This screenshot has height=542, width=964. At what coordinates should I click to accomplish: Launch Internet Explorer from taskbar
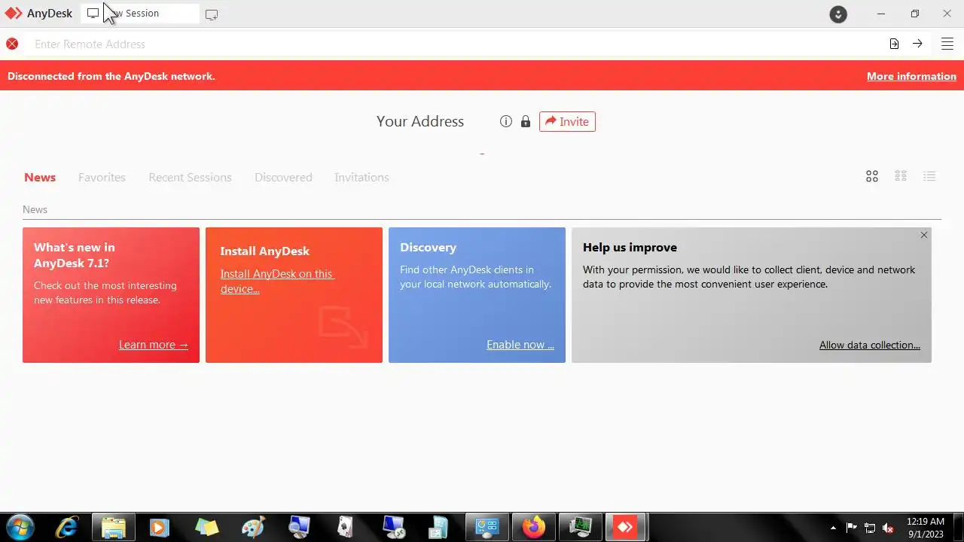tap(67, 527)
